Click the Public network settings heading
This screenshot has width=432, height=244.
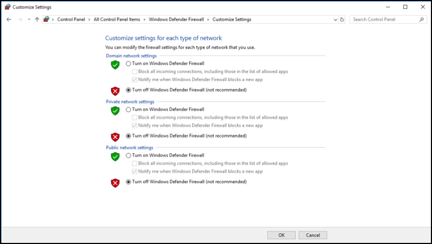click(x=129, y=147)
